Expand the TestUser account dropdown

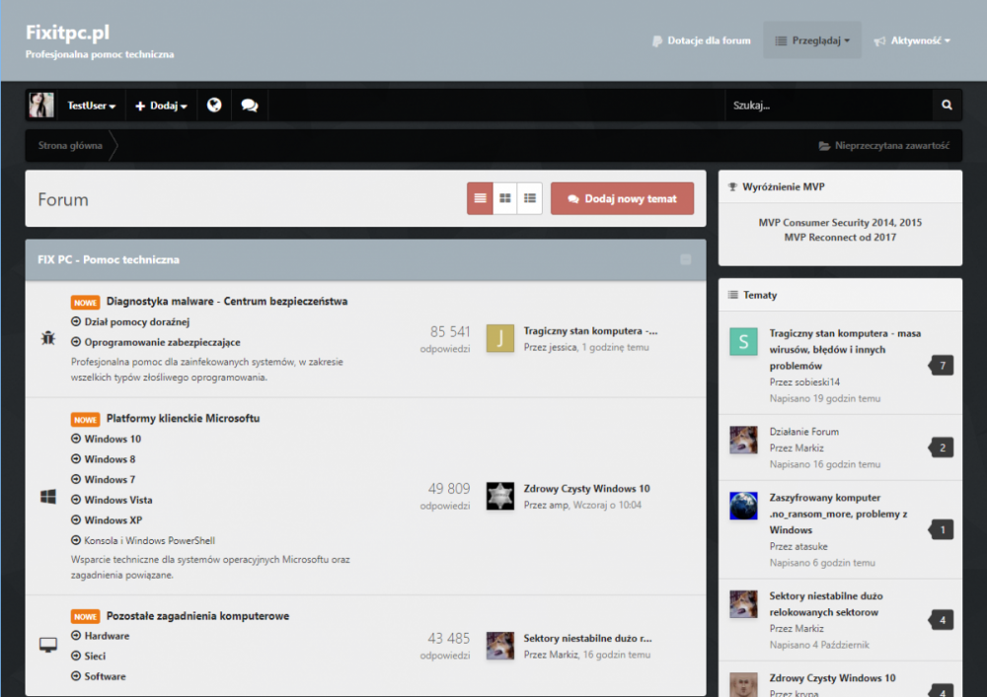click(92, 105)
